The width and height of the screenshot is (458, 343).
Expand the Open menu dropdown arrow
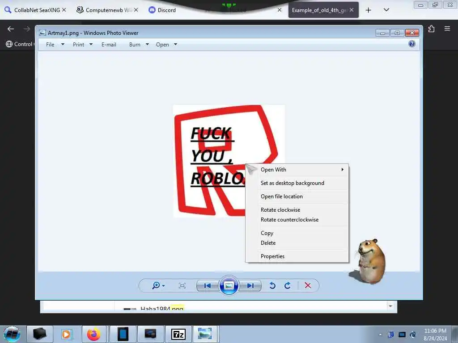[x=175, y=44]
